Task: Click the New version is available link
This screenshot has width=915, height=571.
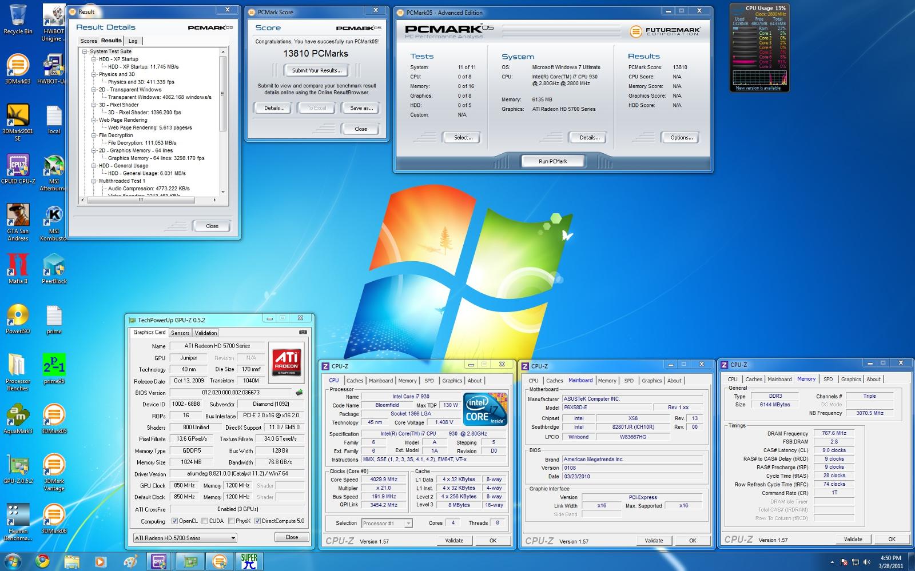Action: [x=758, y=88]
